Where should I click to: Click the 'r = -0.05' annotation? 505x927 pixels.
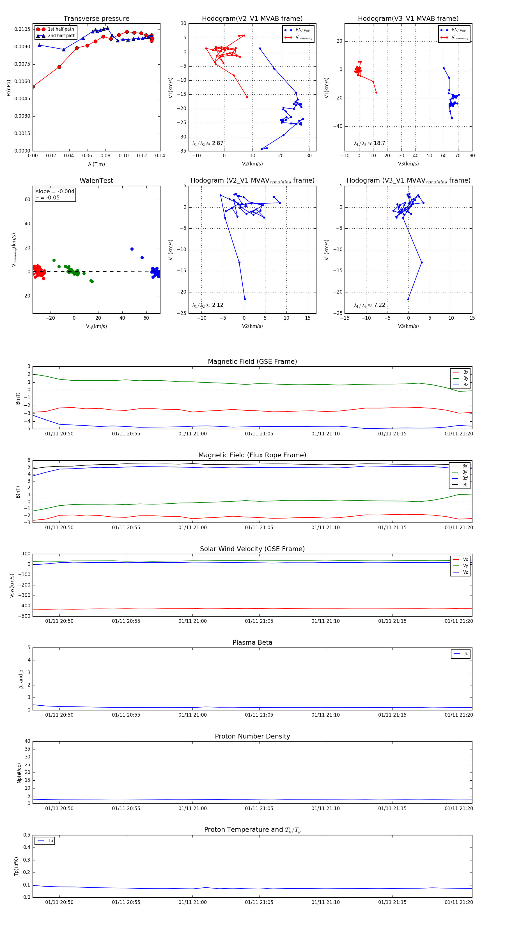48,197
